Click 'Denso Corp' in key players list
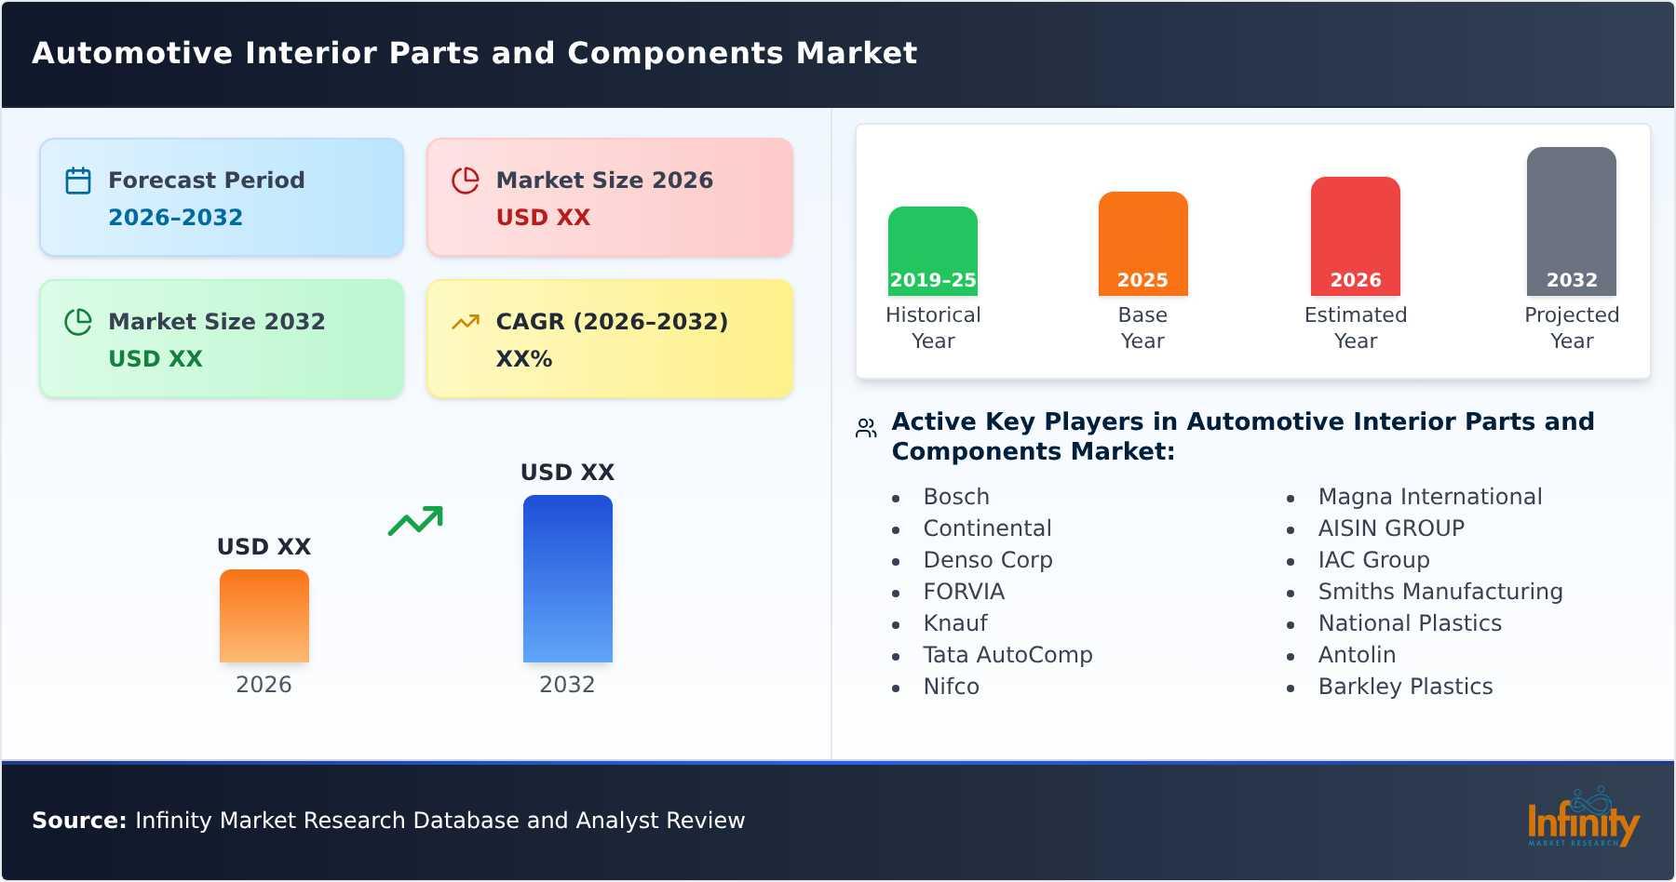 (988, 560)
